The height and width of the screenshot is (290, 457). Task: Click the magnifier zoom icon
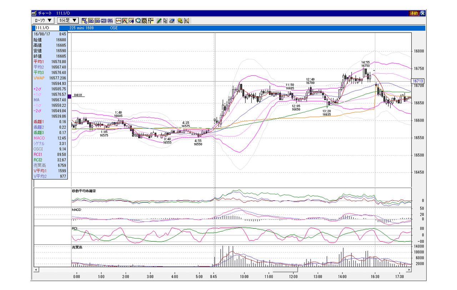138,21
